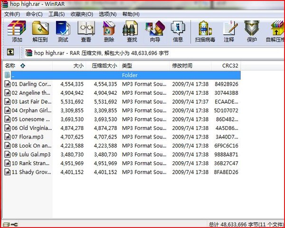Click CRC value 84928926

[226, 84]
